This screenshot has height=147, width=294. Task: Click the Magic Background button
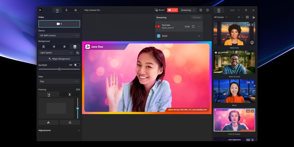59,59
